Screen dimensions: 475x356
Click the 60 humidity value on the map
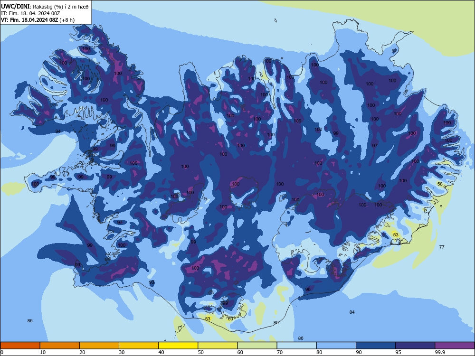tap(230, 319)
